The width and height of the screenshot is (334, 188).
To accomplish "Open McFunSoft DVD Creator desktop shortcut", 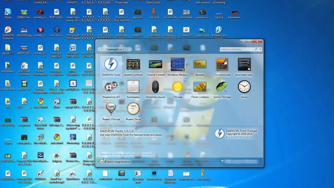I will click(73, 33).
